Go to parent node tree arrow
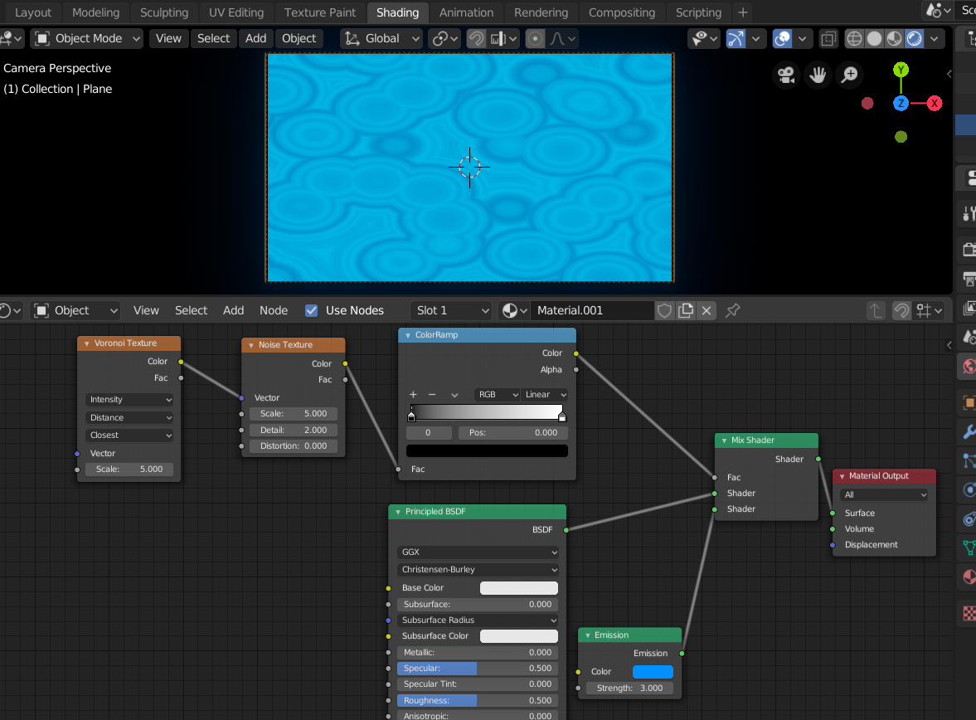The width and height of the screenshot is (976, 720). (x=876, y=310)
